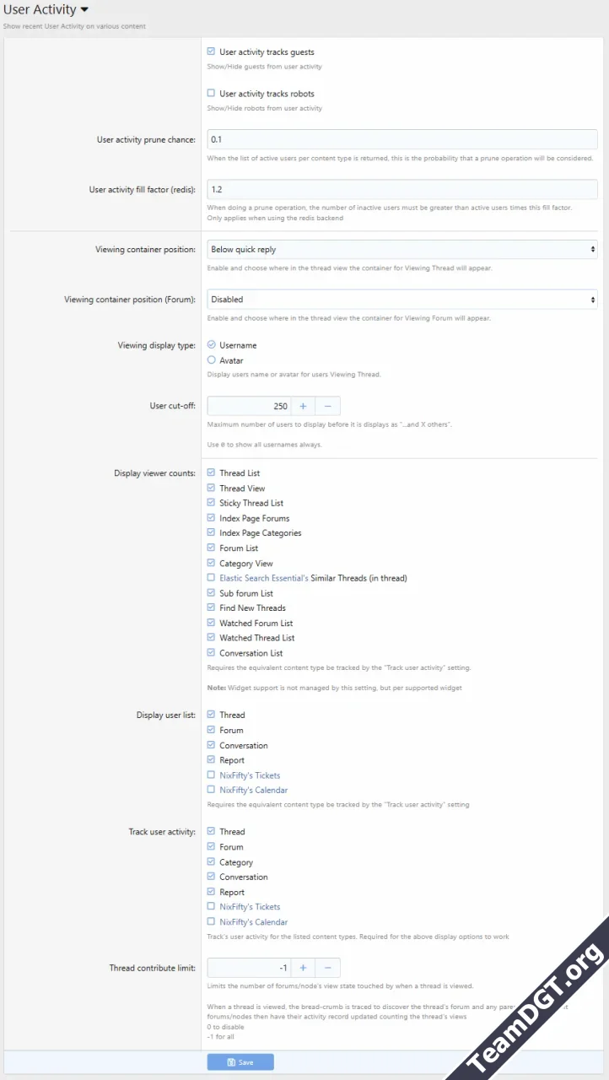609x1080 pixels.
Task: Click the User activity prune chance field
Action: pyautogui.click(x=402, y=139)
